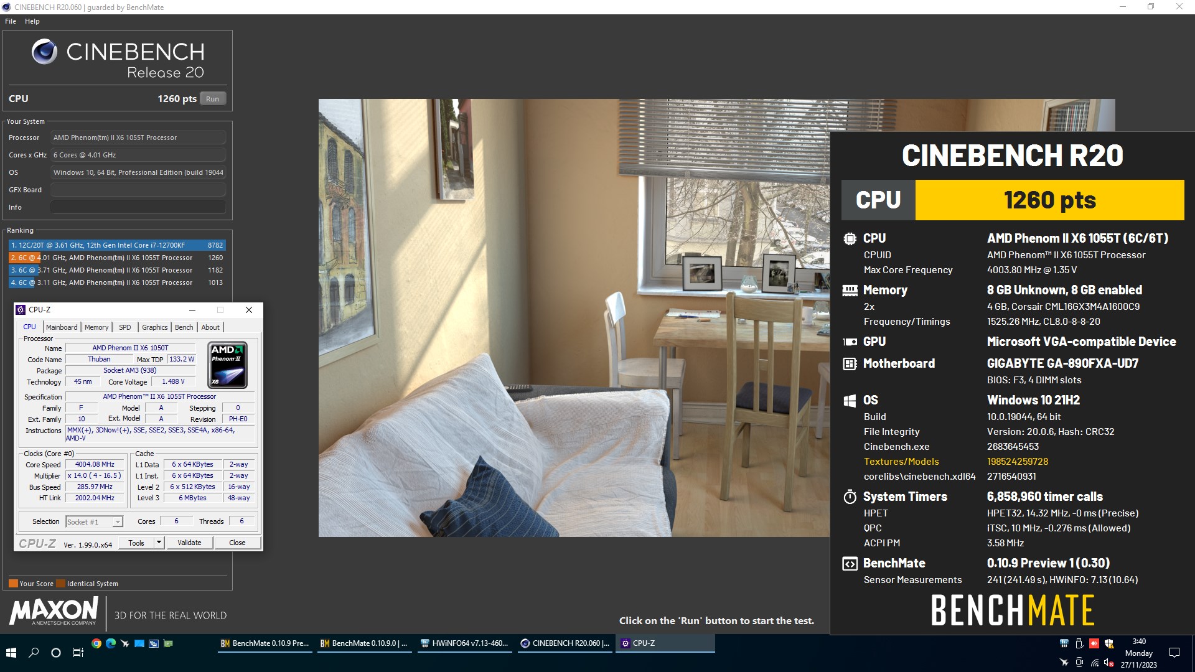Open the Windows Start menu
Viewport: 1195px width, 672px height.
11,653
